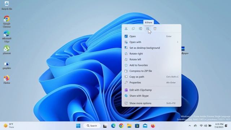Screen dimensions: 231x130
Task: Click the Rename icon in context menu
Action: pos(140,29)
